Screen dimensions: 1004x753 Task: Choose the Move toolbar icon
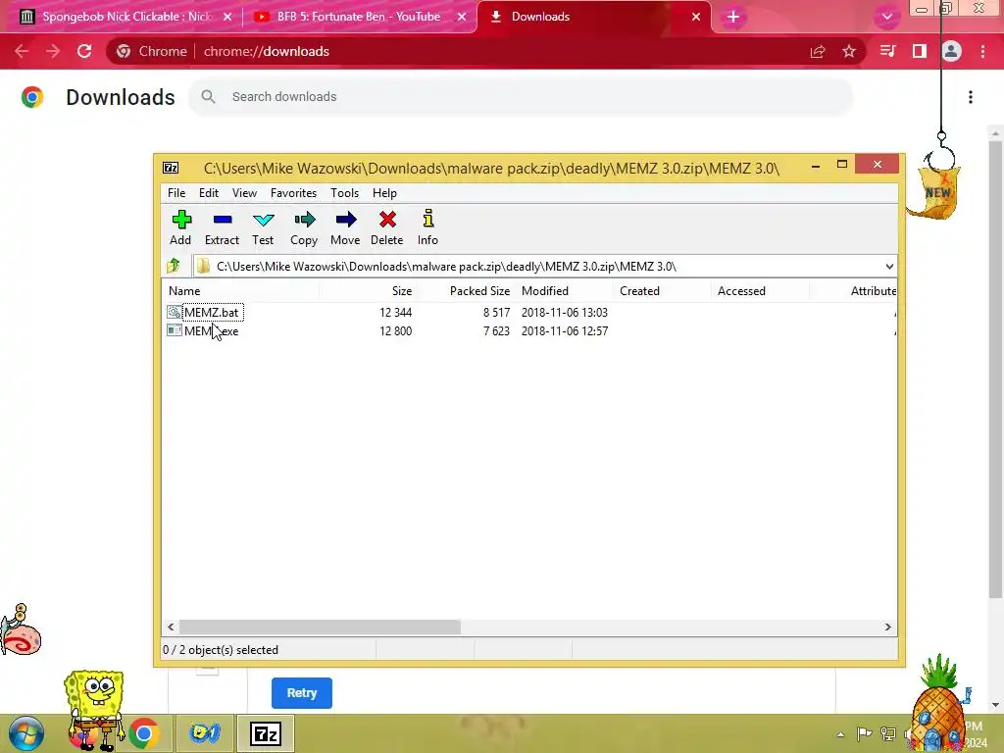click(345, 227)
